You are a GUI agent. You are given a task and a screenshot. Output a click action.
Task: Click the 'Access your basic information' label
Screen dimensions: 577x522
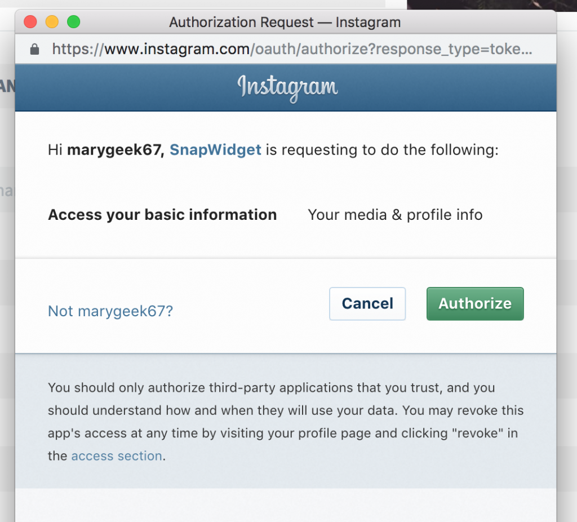tap(162, 215)
